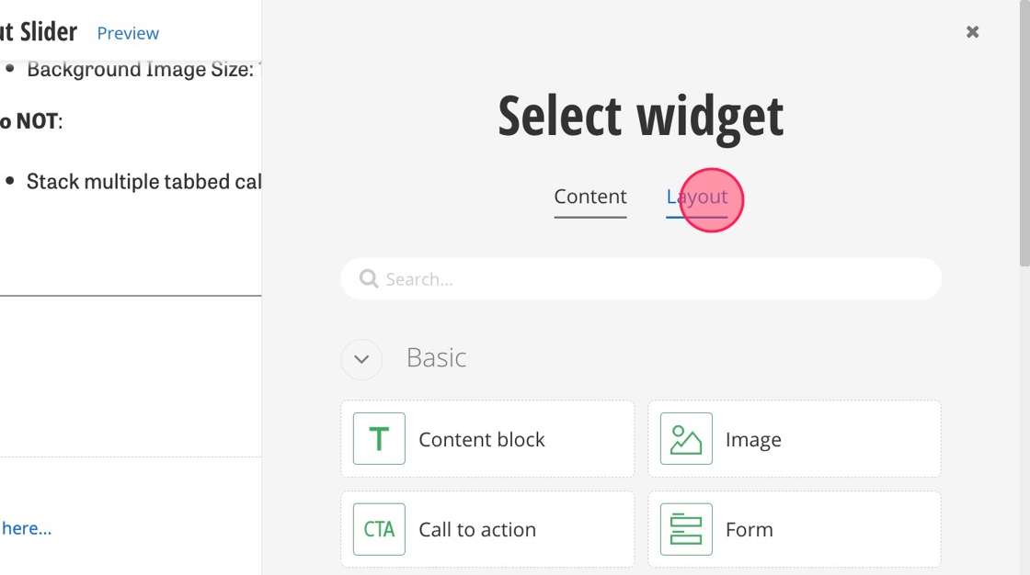Image resolution: width=1030 pixels, height=575 pixels.
Task: Click the Form widget icon
Action: [x=686, y=529]
